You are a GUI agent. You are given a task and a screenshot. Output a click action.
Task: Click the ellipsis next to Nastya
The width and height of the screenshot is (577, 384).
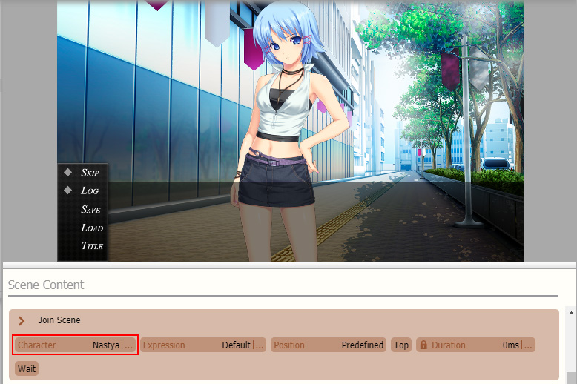128,345
